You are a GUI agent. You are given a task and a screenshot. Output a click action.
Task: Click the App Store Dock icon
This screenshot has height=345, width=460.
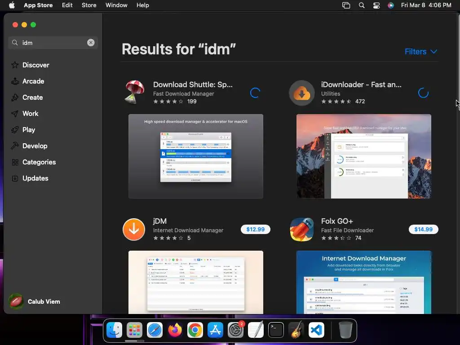[x=215, y=330]
